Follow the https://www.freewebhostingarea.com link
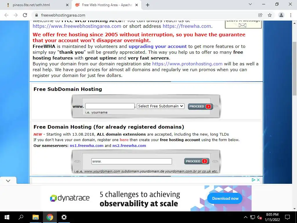The image size is (297, 223). pyautogui.click(x=77, y=26)
